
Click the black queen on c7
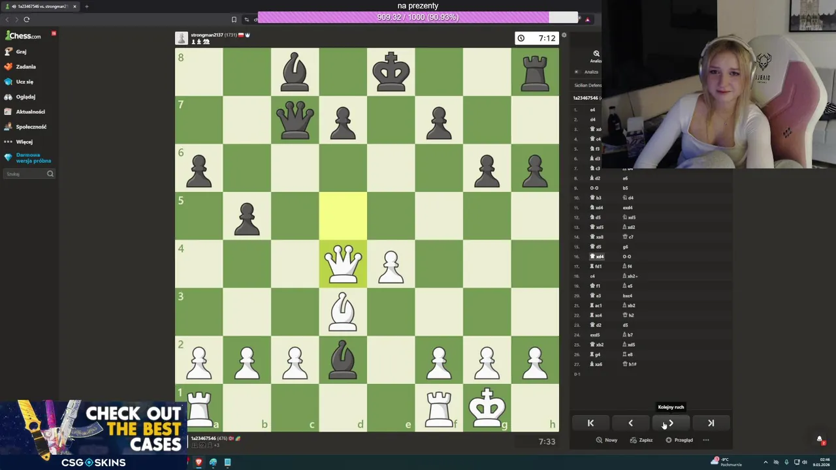coord(295,120)
